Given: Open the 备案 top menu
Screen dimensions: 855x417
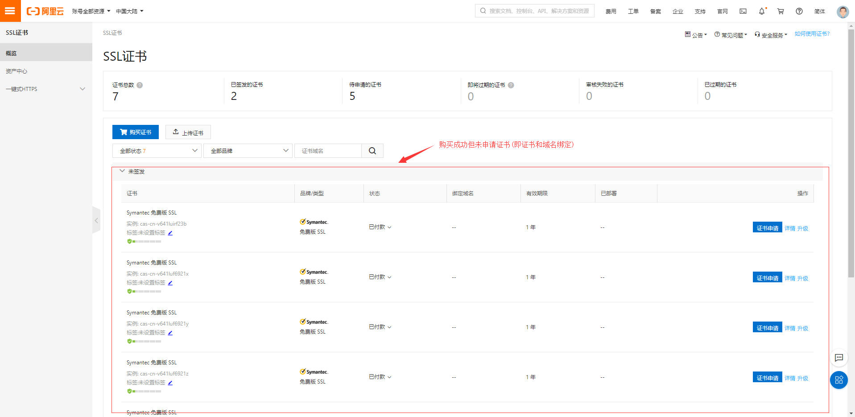Looking at the screenshot, I should click(656, 11).
